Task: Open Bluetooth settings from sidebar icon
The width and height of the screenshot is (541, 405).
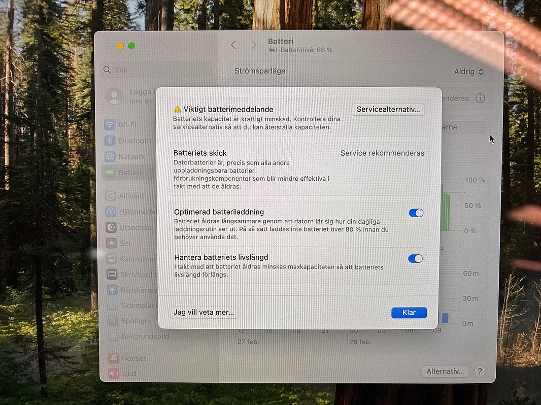Action: tap(110, 141)
